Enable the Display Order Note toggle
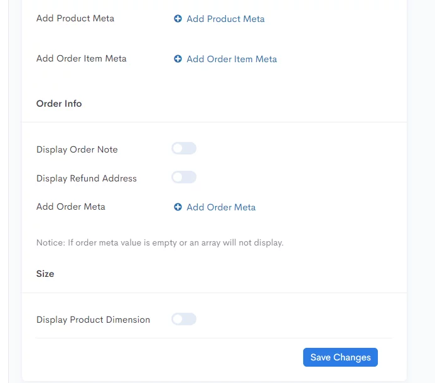 (184, 148)
